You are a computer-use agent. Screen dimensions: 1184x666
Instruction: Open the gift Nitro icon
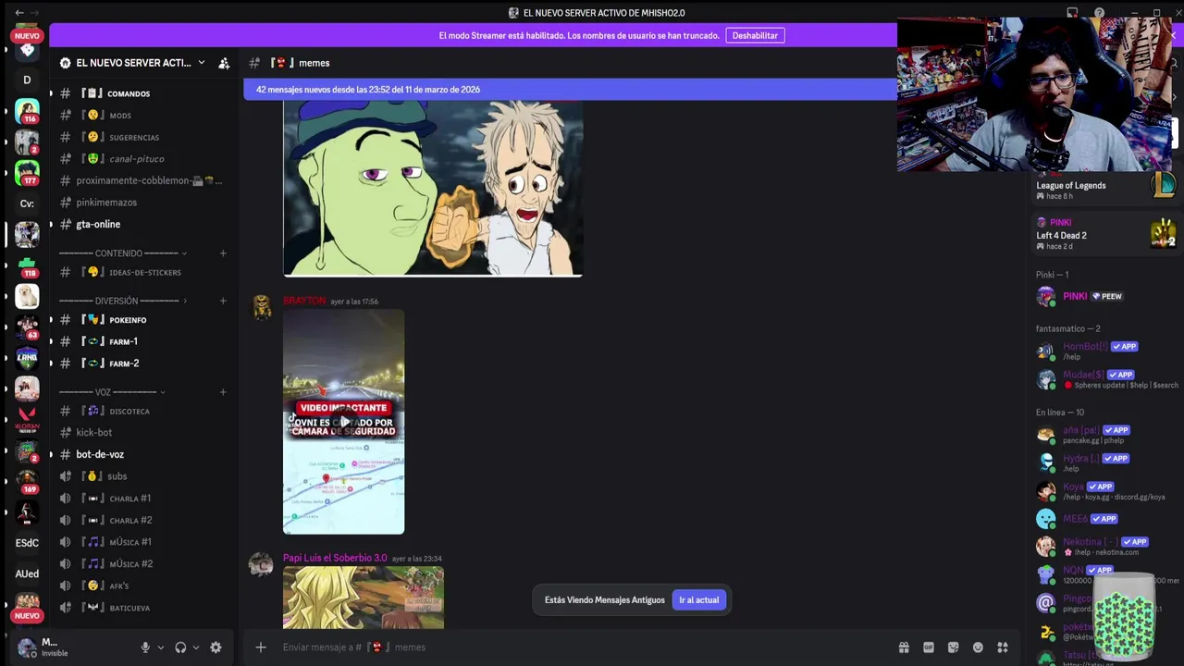tap(904, 647)
